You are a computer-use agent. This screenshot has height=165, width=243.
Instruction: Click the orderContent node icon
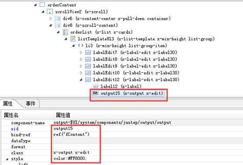pos(42,5)
